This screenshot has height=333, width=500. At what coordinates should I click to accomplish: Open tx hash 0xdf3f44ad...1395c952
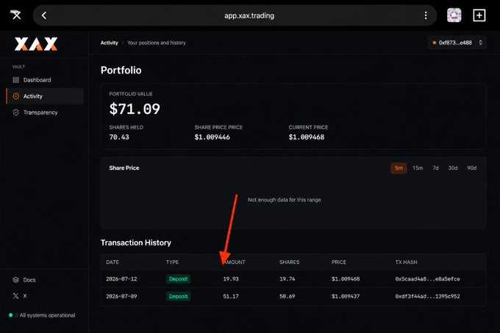[x=427, y=296]
